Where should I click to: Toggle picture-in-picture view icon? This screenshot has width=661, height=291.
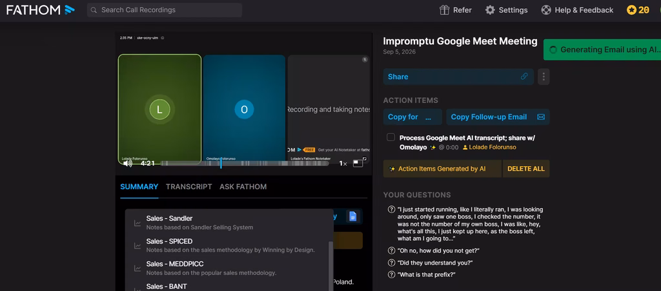(x=358, y=163)
